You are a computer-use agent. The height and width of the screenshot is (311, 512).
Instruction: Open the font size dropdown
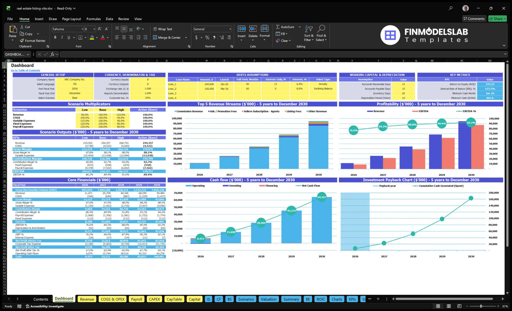pos(93,29)
